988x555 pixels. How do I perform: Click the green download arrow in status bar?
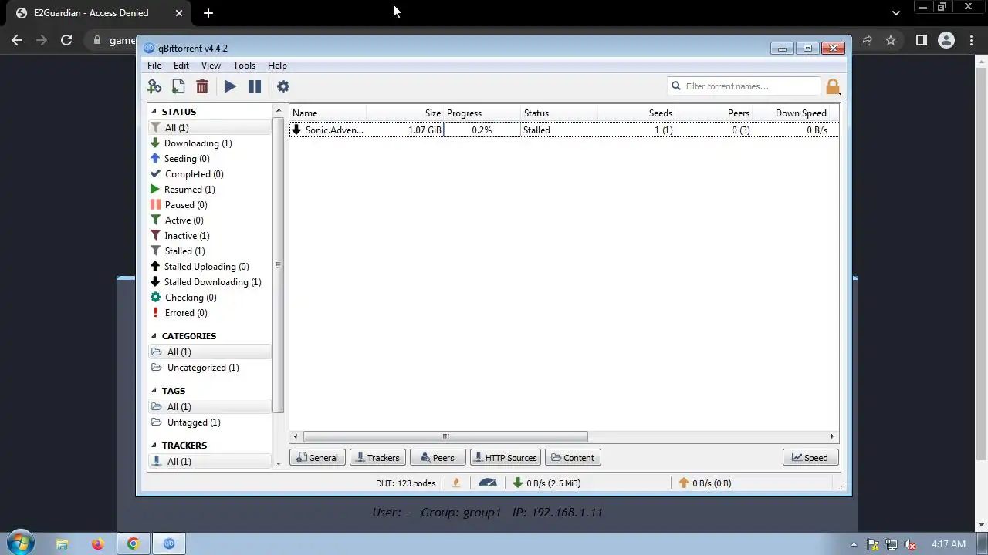point(518,483)
